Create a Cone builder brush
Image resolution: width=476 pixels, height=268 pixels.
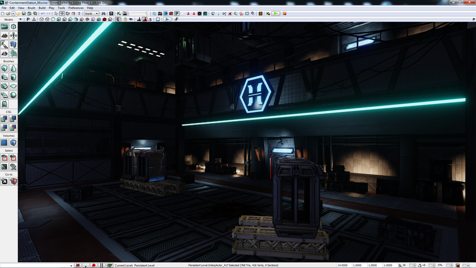(x=13, y=68)
